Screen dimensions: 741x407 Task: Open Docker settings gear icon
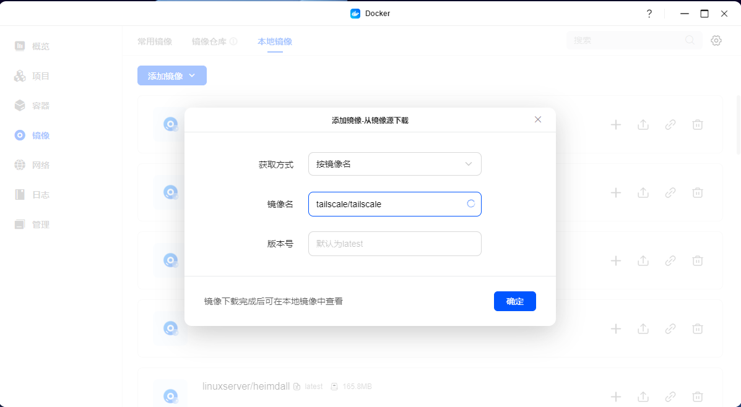tap(716, 41)
